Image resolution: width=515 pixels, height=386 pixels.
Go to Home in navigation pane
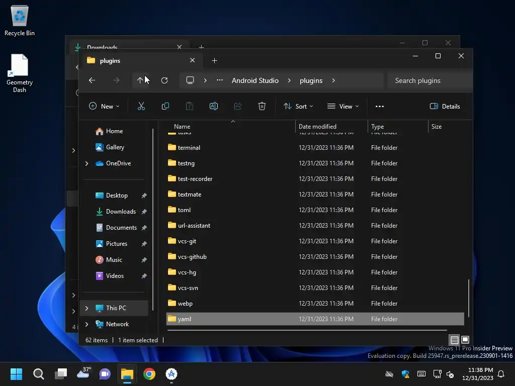114,131
